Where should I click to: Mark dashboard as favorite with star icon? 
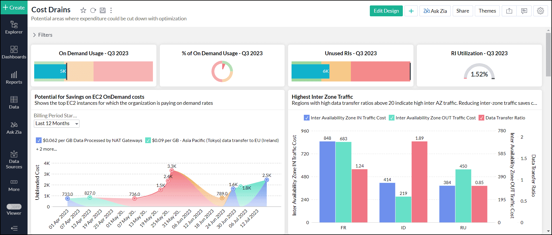(x=83, y=11)
